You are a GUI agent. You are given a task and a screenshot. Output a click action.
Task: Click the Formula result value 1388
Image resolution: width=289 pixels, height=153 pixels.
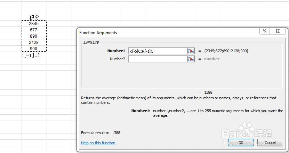click(x=116, y=133)
